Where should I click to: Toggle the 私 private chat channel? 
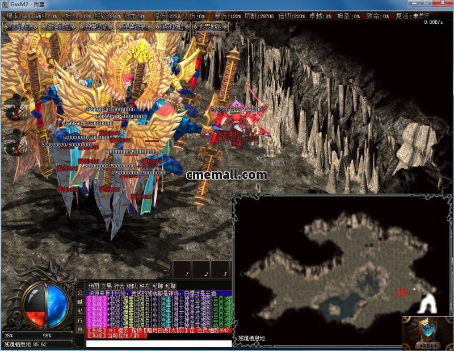(80, 311)
